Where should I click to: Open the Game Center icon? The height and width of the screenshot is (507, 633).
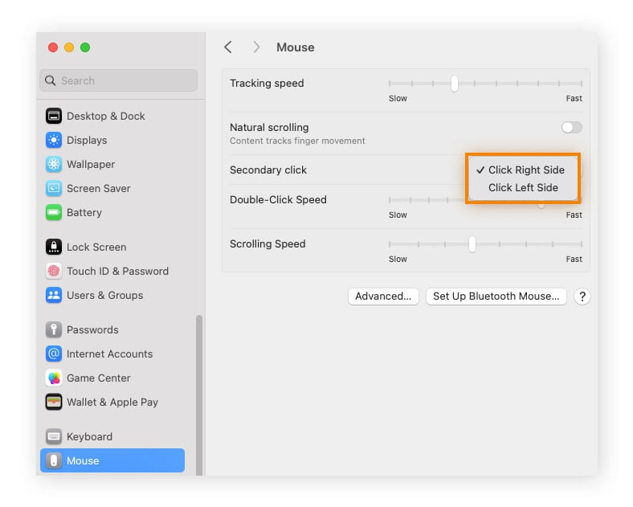coord(54,378)
